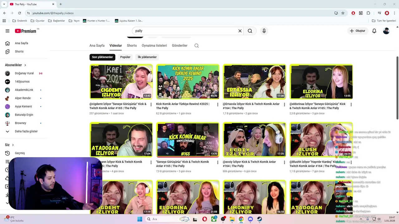Reload the page in Chrome

point(20,13)
